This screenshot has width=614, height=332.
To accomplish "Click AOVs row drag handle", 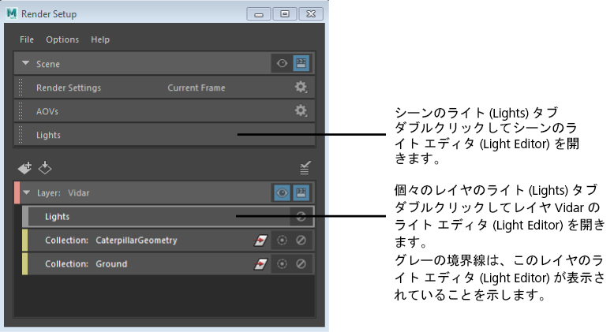I will (x=21, y=111).
